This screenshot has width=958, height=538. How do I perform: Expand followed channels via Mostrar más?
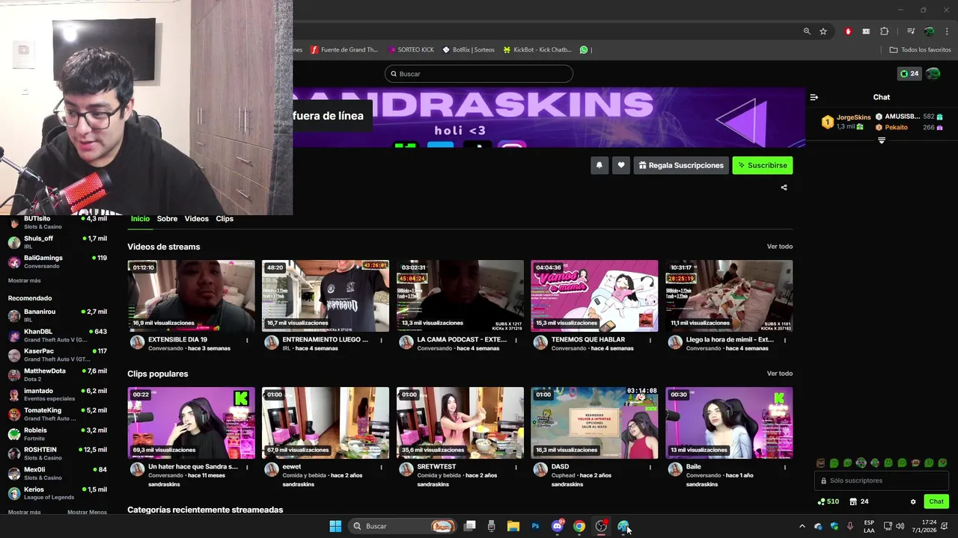tap(24, 280)
